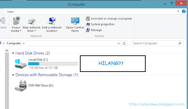Click the Manage computer icon

click(x=88, y=30)
